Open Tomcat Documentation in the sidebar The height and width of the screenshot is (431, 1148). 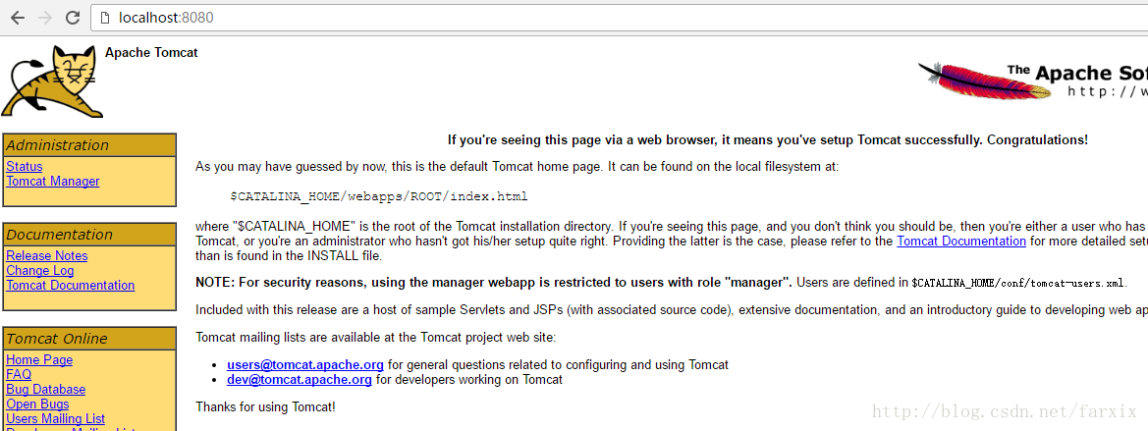(x=71, y=285)
